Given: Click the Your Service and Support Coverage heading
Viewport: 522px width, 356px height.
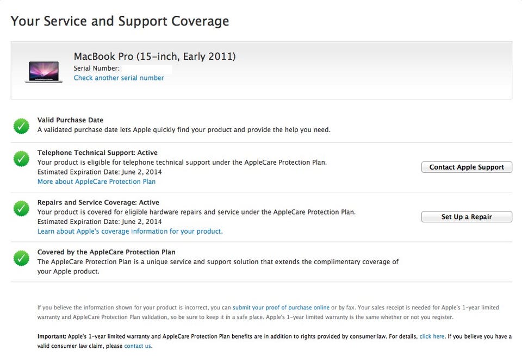Looking at the screenshot, I should point(120,21).
